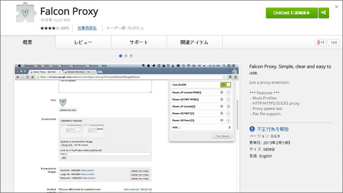Click Upload new image for Large tile

point(140,175)
